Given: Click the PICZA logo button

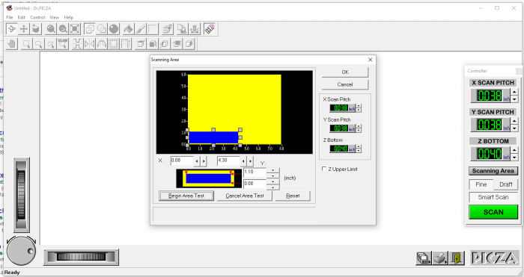Looking at the screenshot, I should [x=494, y=258].
